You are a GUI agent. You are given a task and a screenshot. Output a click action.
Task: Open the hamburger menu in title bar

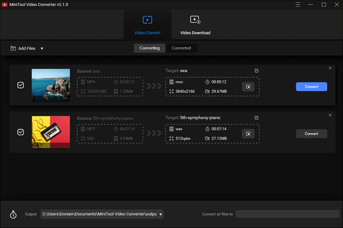click(x=298, y=4)
